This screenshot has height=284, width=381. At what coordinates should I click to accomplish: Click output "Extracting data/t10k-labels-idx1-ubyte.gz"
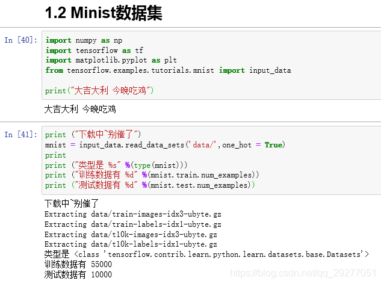pyautogui.click(x=131, y=244)
